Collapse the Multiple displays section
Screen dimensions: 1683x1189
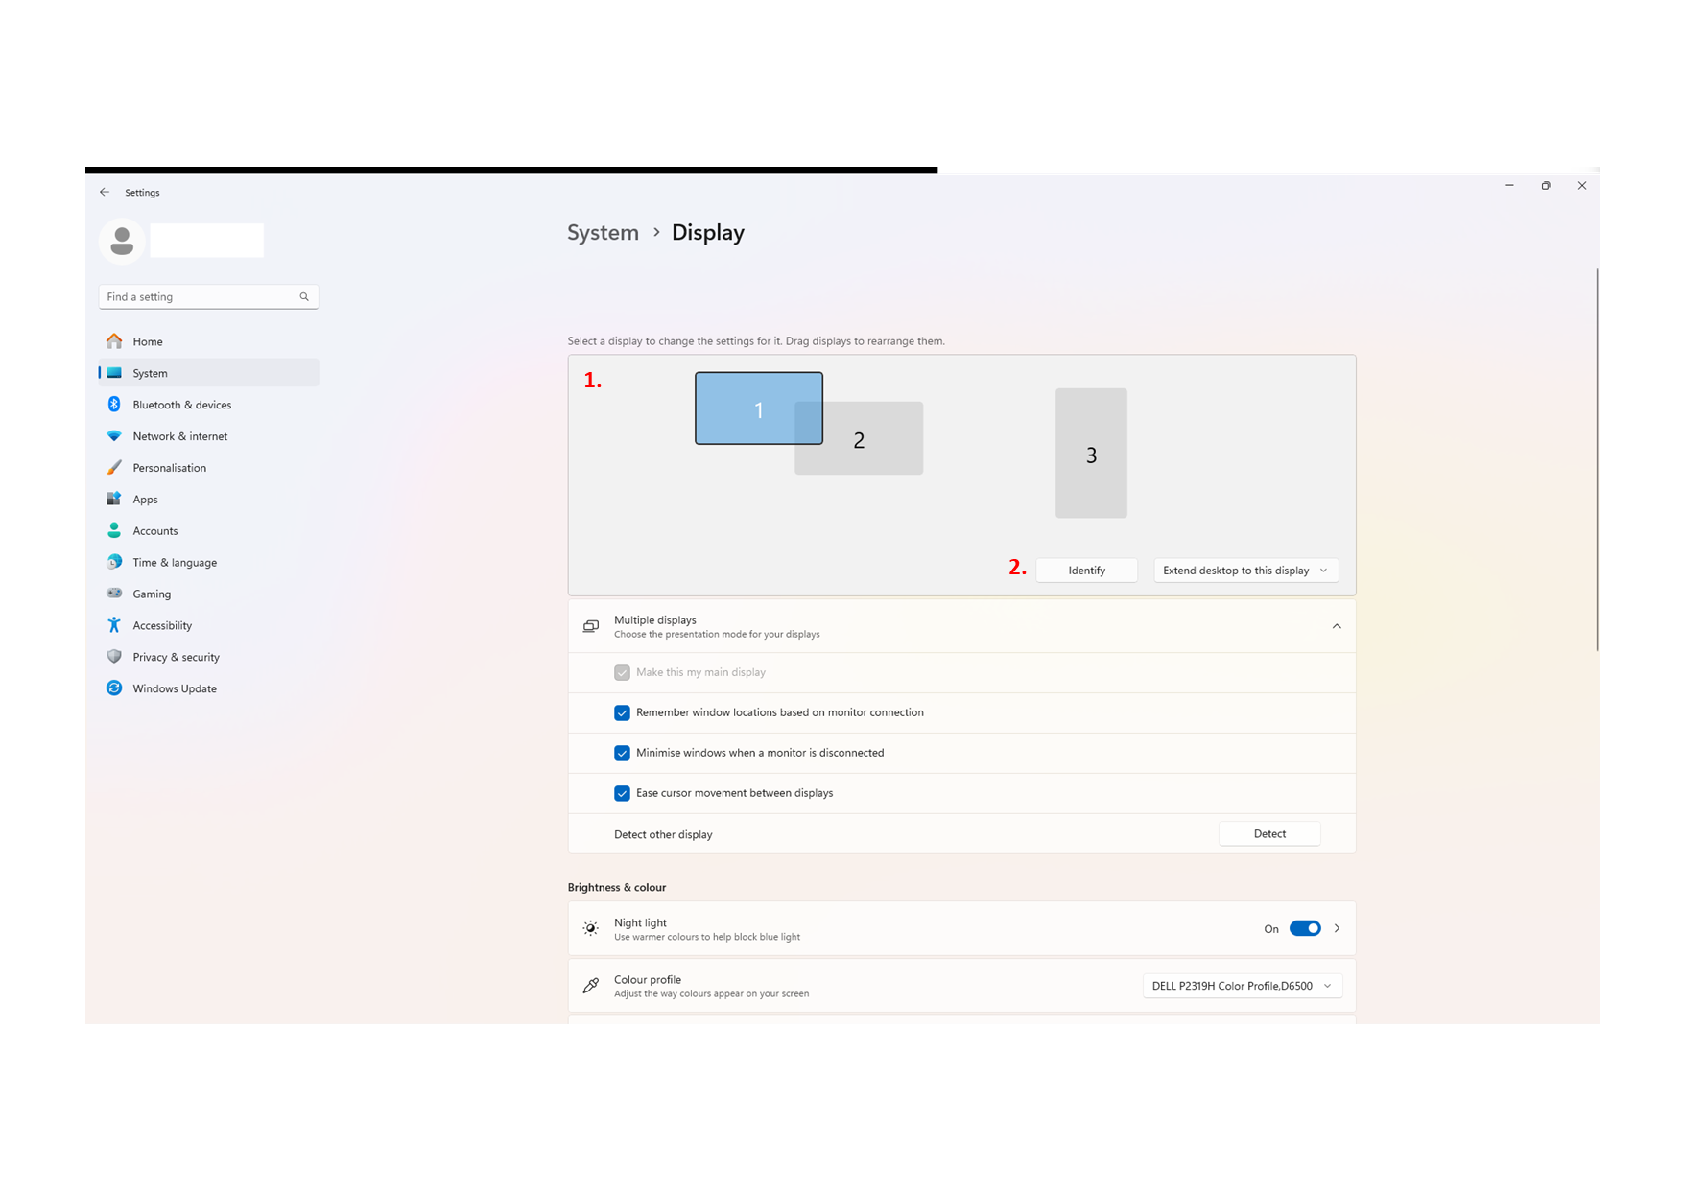tap(1336, 626)
